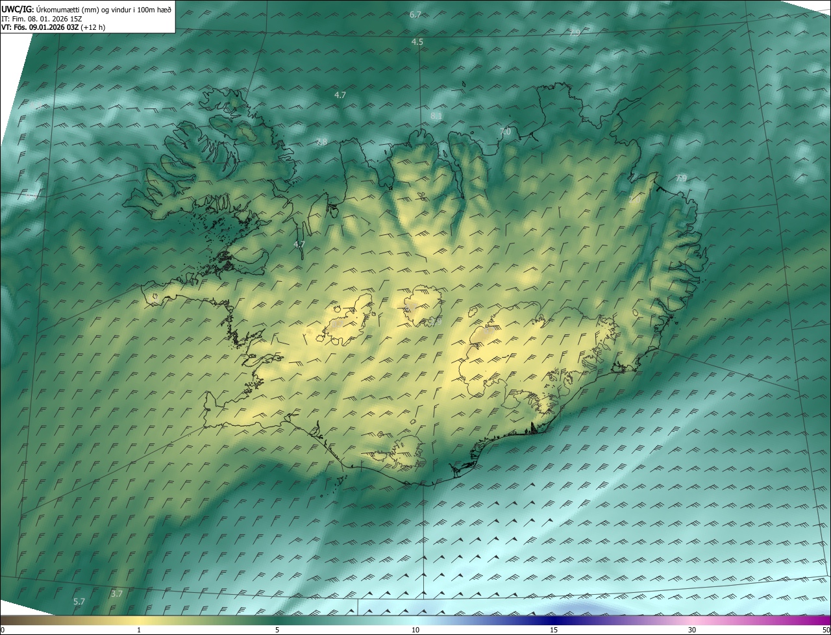Click the 5 mm tick on the colour scale
The height and width of the screenshot is (635, 831).
pyautogui.click(x=277, y=630)
